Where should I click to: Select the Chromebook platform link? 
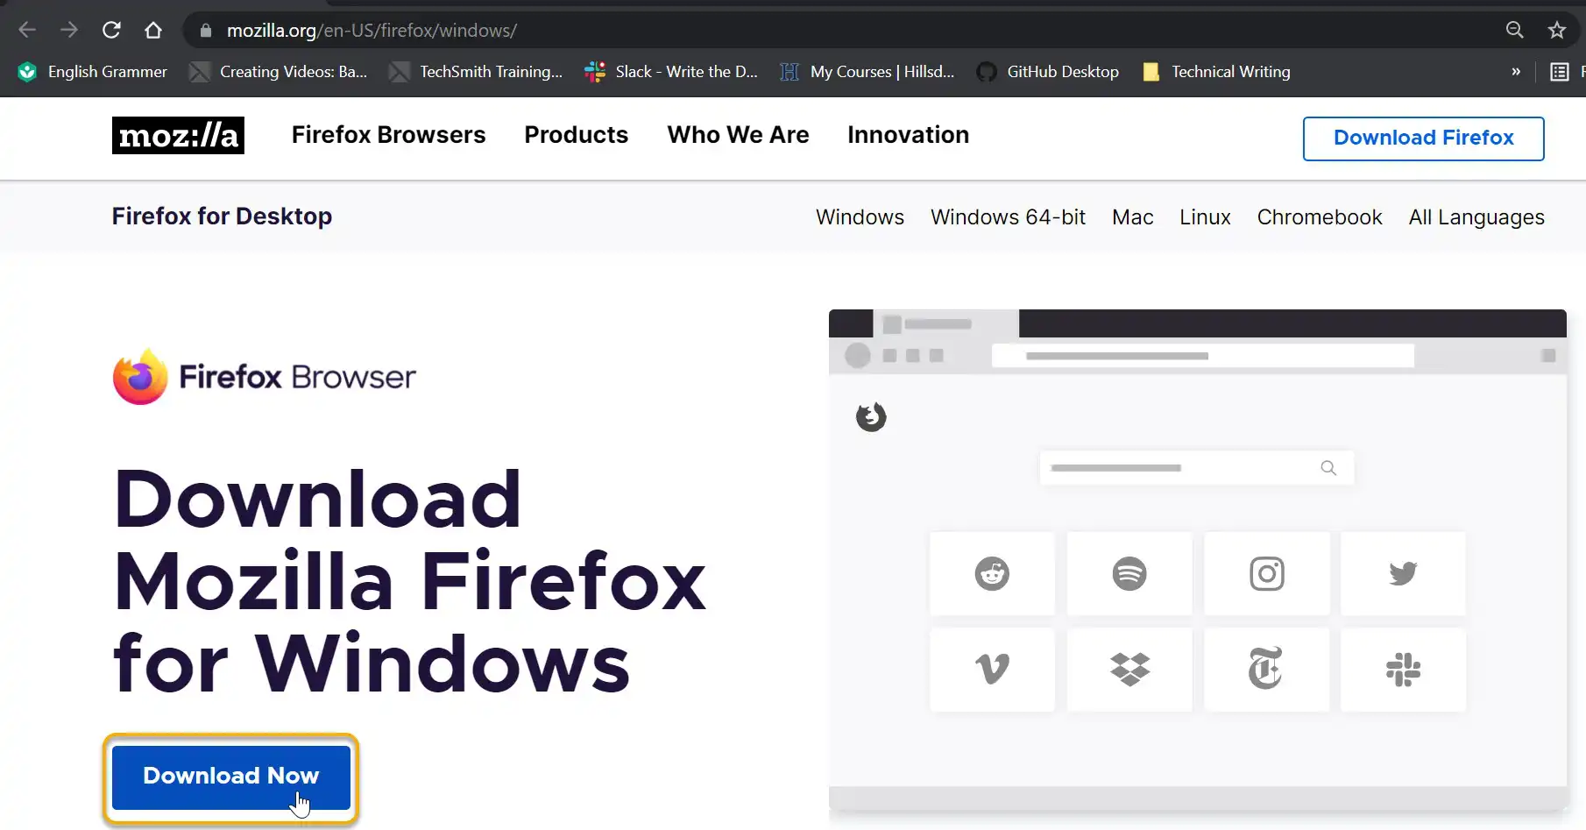[1319, 217]
